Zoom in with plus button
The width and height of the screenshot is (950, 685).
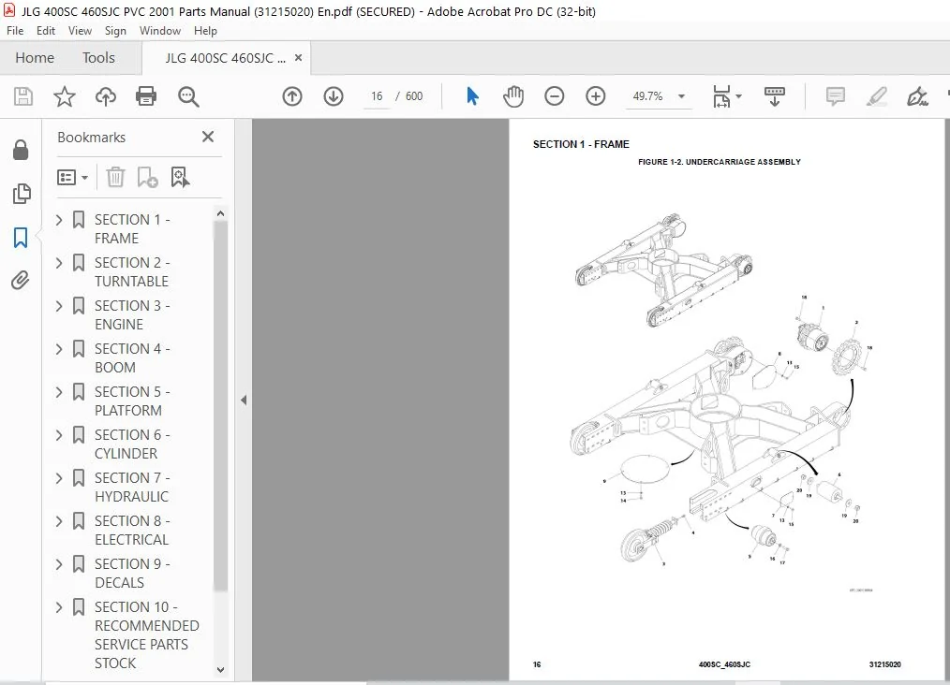596,96
